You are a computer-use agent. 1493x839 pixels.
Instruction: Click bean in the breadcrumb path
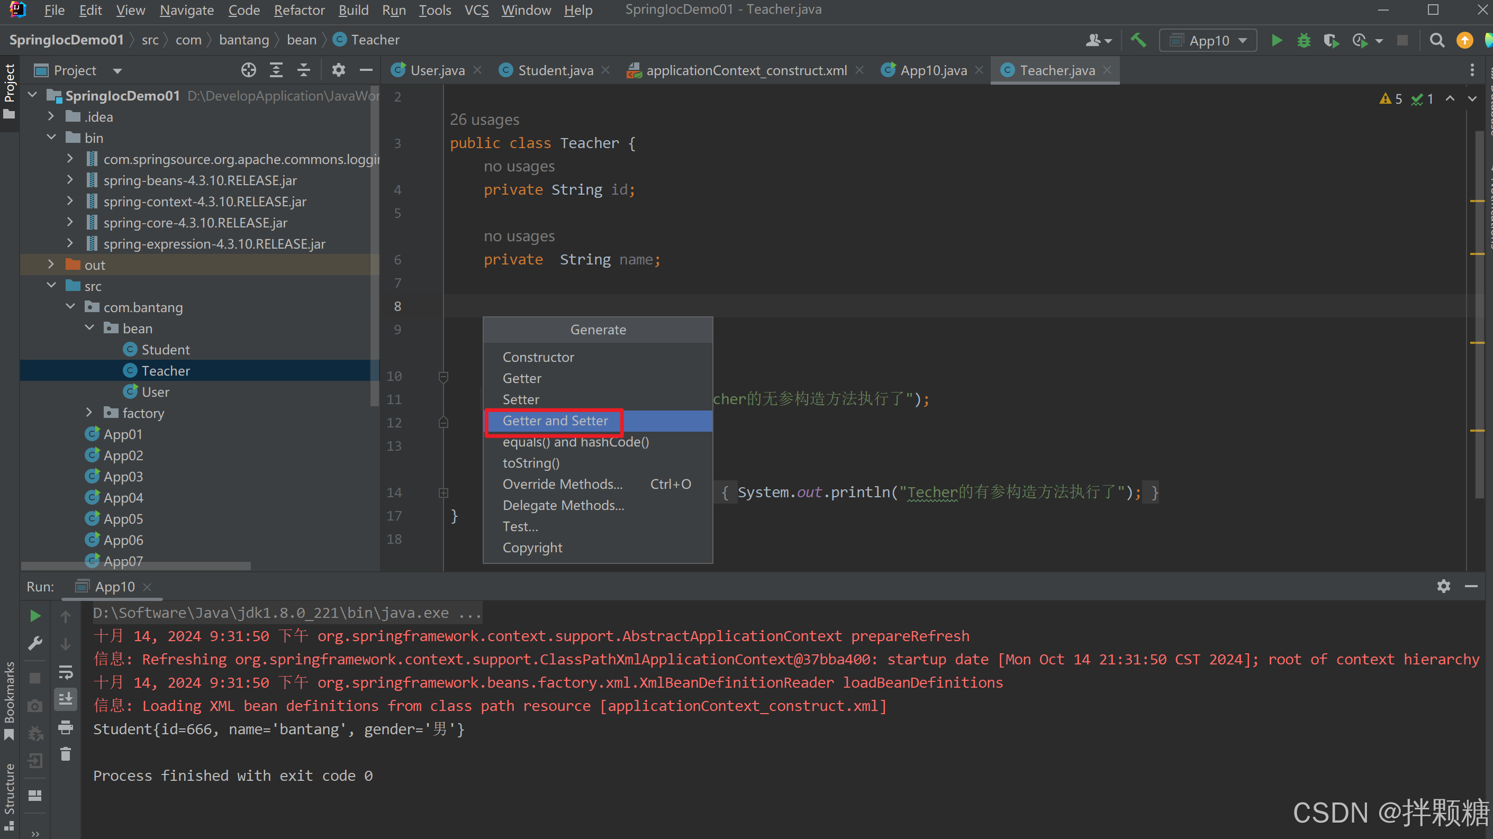click(301, 40)
